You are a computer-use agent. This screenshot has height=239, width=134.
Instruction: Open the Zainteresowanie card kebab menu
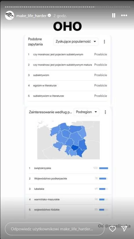click(x=105, y=112)
